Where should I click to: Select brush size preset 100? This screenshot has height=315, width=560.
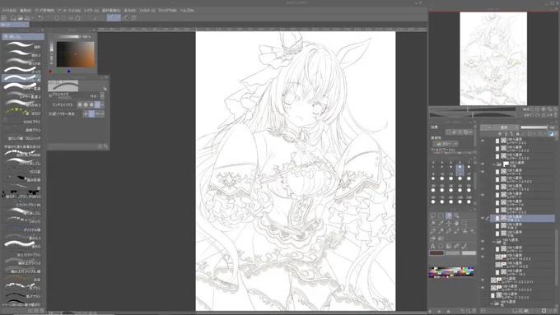[460, 199]
